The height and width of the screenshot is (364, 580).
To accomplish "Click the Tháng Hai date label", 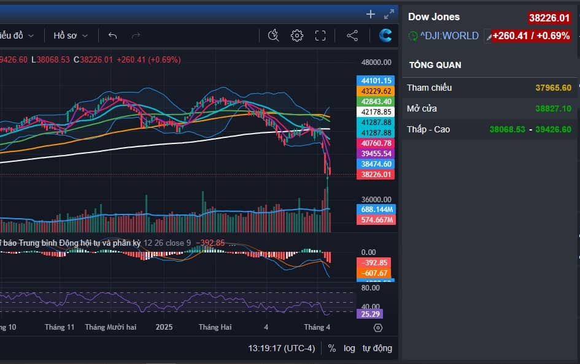I will coord(215,327).
